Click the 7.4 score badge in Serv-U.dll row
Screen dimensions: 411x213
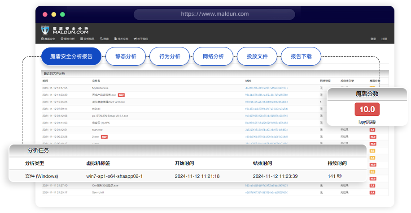point(372,192)
